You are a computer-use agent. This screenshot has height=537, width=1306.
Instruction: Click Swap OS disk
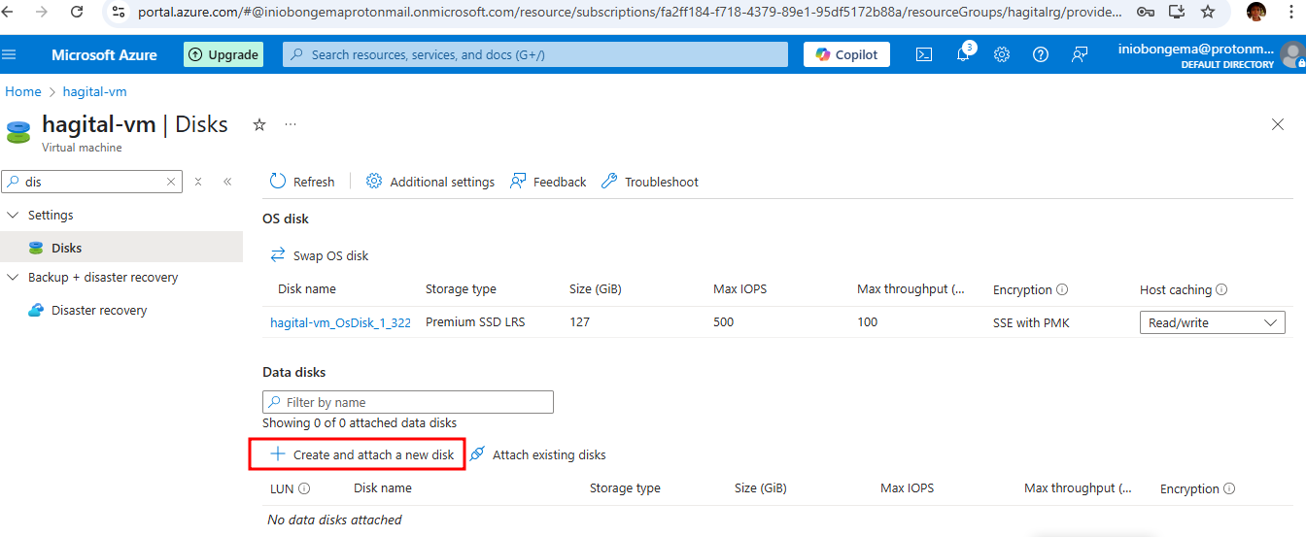(320, 255)
